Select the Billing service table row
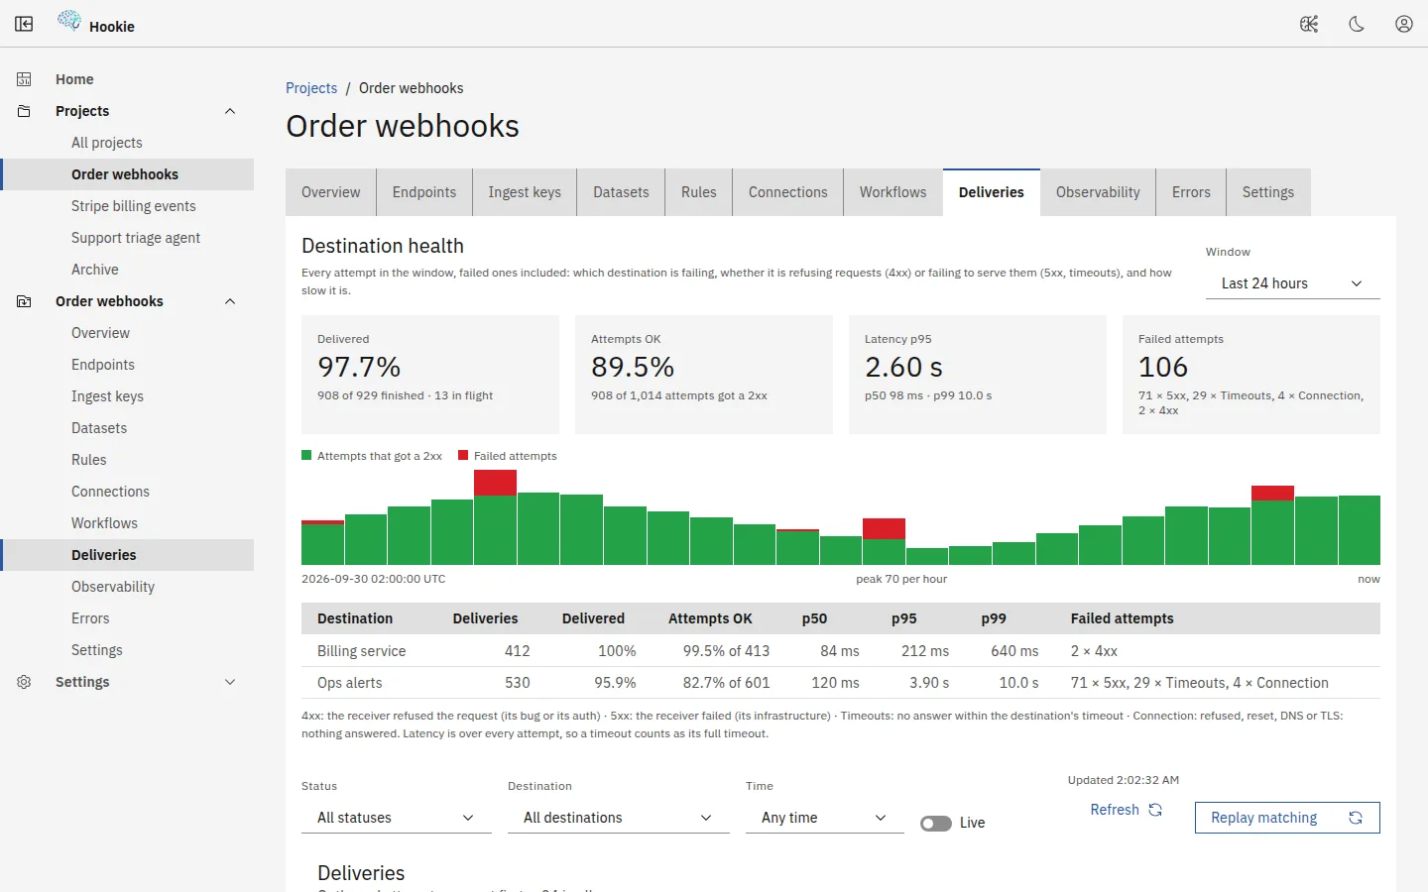The image size is (1428, 892). (x=841, y=651)
